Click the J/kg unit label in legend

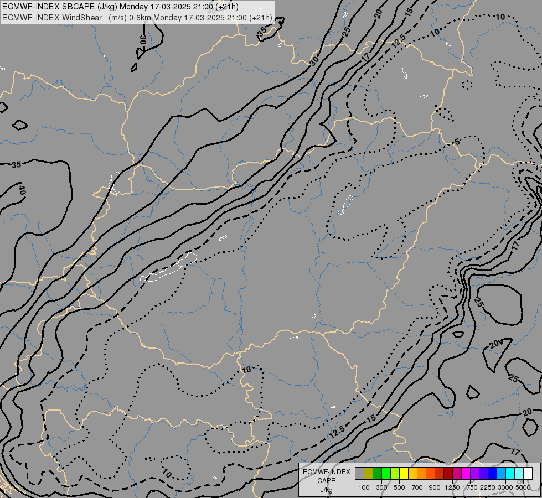[x=326, y=490]
